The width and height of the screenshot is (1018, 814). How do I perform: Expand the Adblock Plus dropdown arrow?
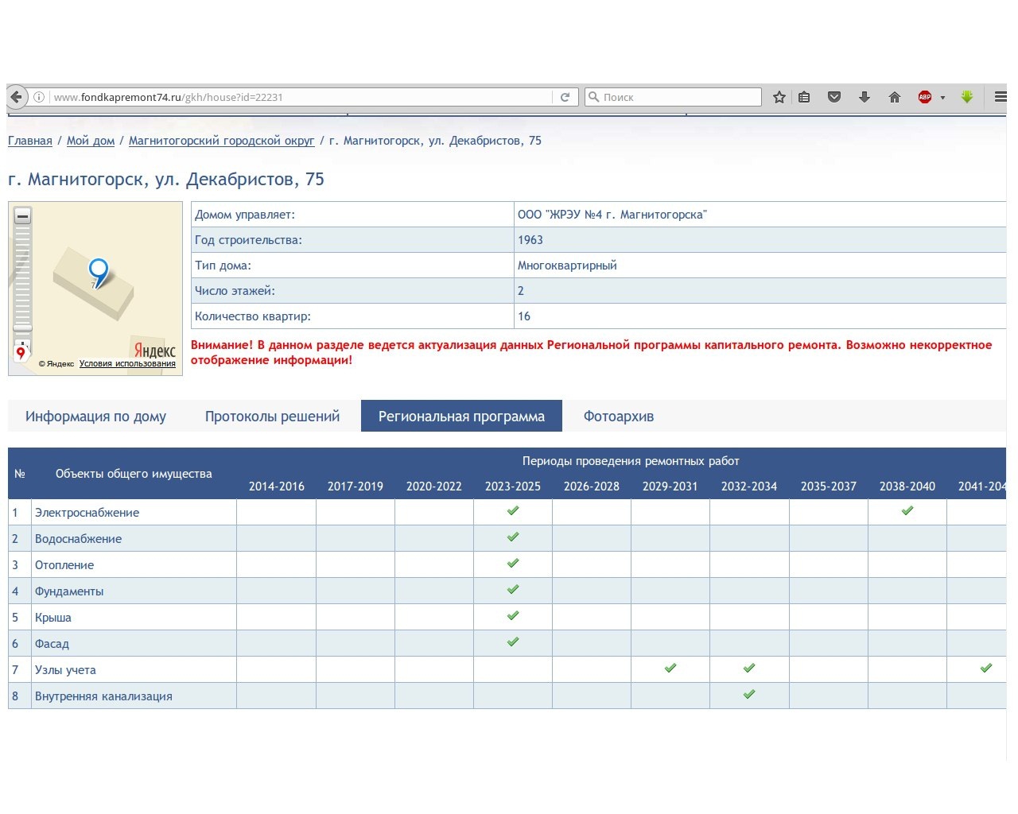pyautogui.click(x=943, y=98)
